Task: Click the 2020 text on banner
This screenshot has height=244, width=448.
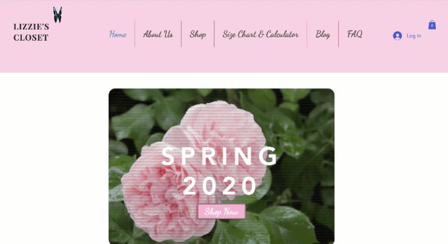Action: point(220,186)
